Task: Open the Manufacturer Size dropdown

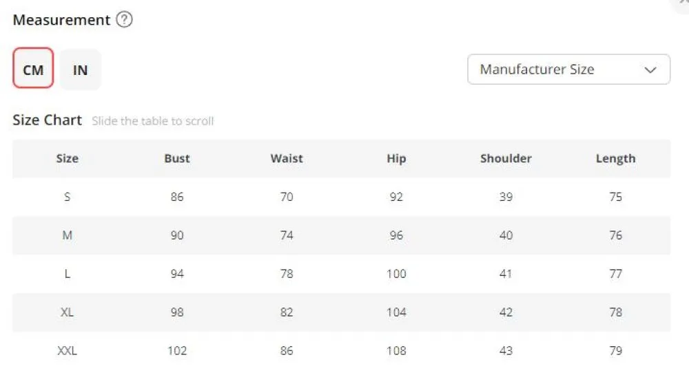Action: (568, 69)
